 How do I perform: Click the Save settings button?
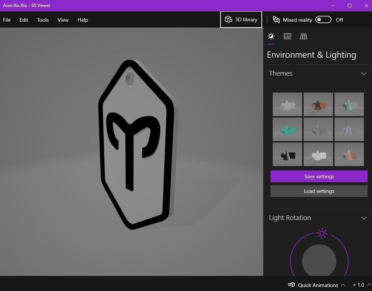pyautogui.click(x=319, y=176)
